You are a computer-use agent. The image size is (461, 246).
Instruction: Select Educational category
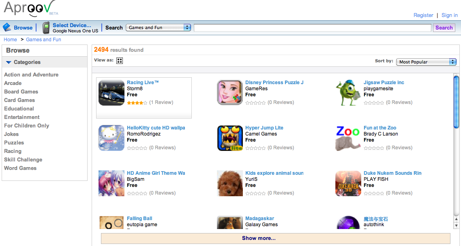pos(19,108)
